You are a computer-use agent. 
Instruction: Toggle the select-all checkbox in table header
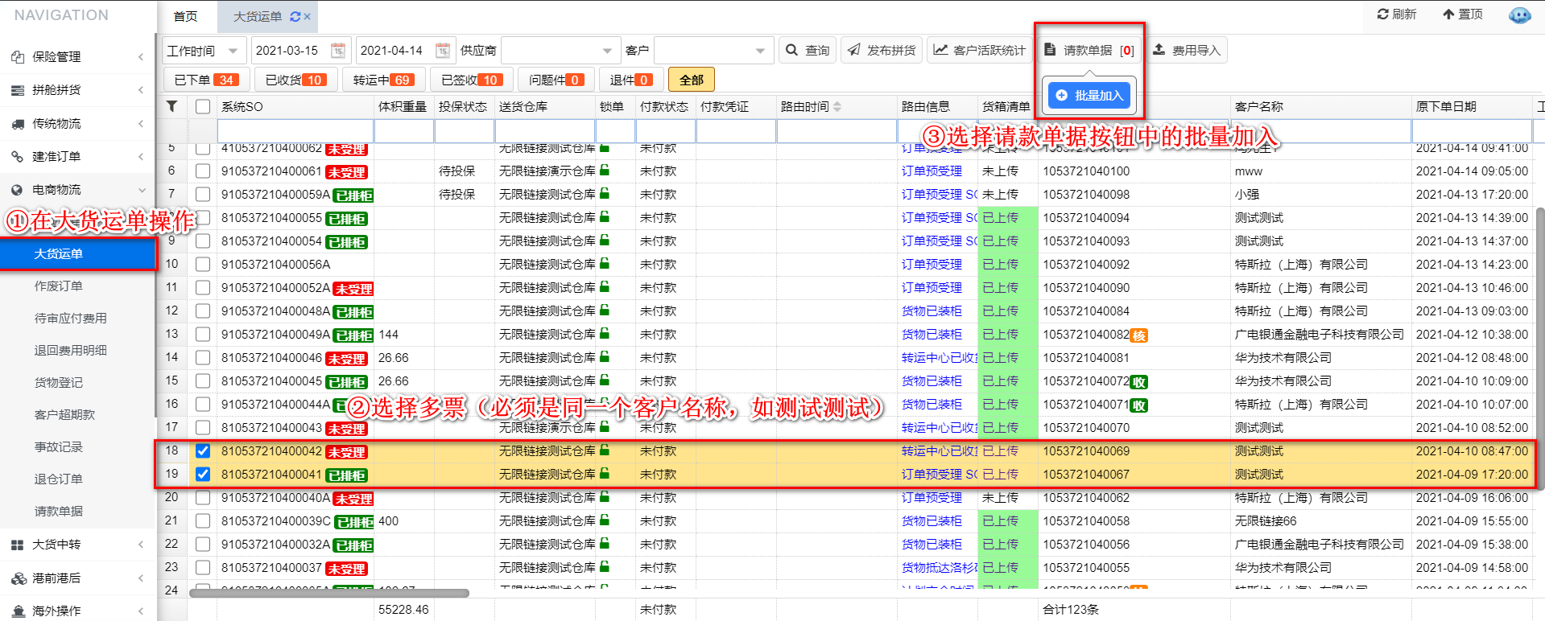203,106
